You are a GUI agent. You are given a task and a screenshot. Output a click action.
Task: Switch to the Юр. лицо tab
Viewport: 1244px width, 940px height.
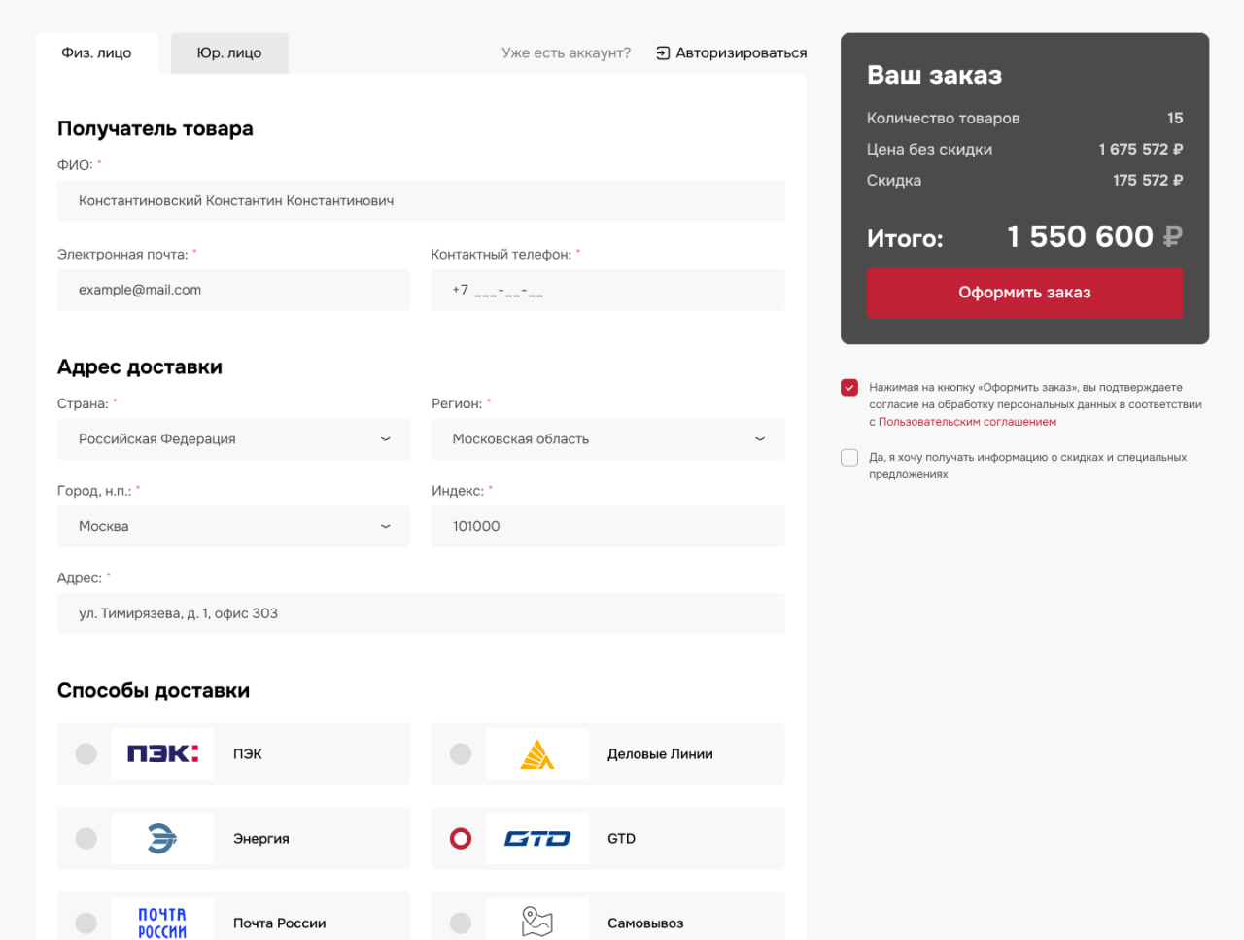pos(229,53)
